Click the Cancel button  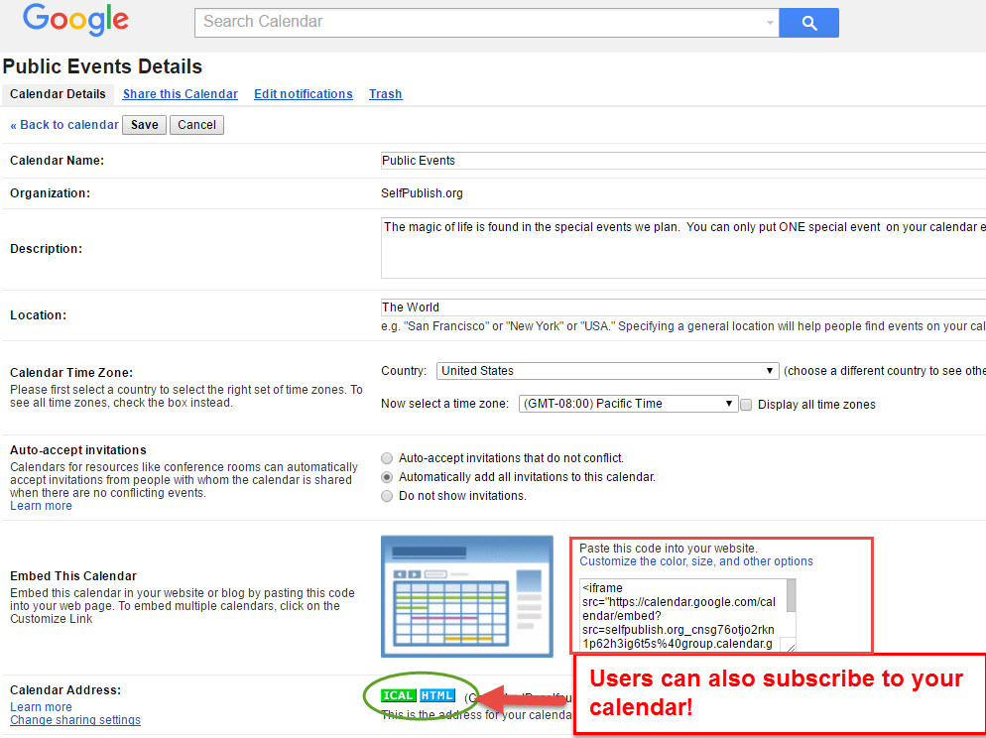click(196, 124)
